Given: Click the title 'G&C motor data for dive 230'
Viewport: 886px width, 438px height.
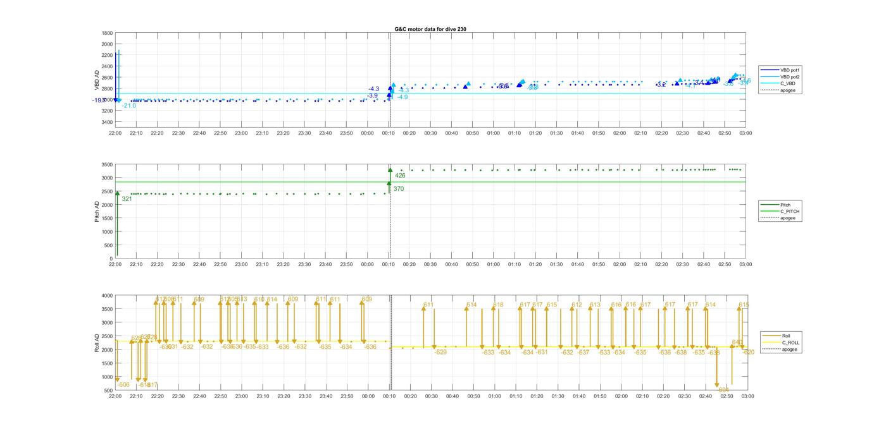Looking at the screenshot, I should 430,29.
